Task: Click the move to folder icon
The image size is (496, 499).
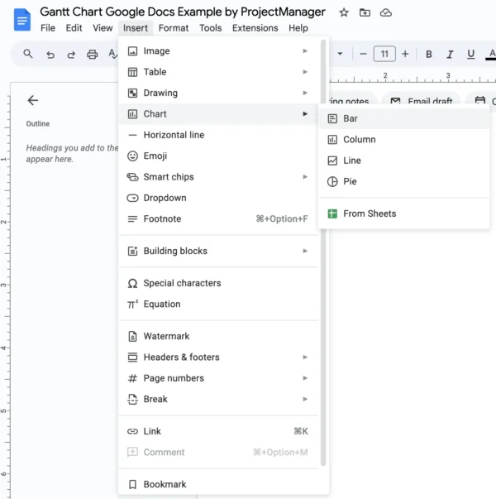Action: 365,12
